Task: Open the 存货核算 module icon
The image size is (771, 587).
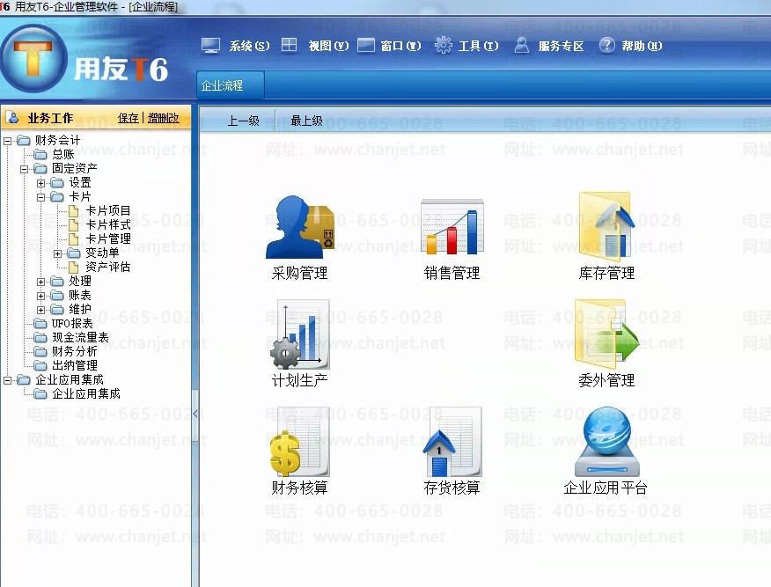Action: coord(452,442)
